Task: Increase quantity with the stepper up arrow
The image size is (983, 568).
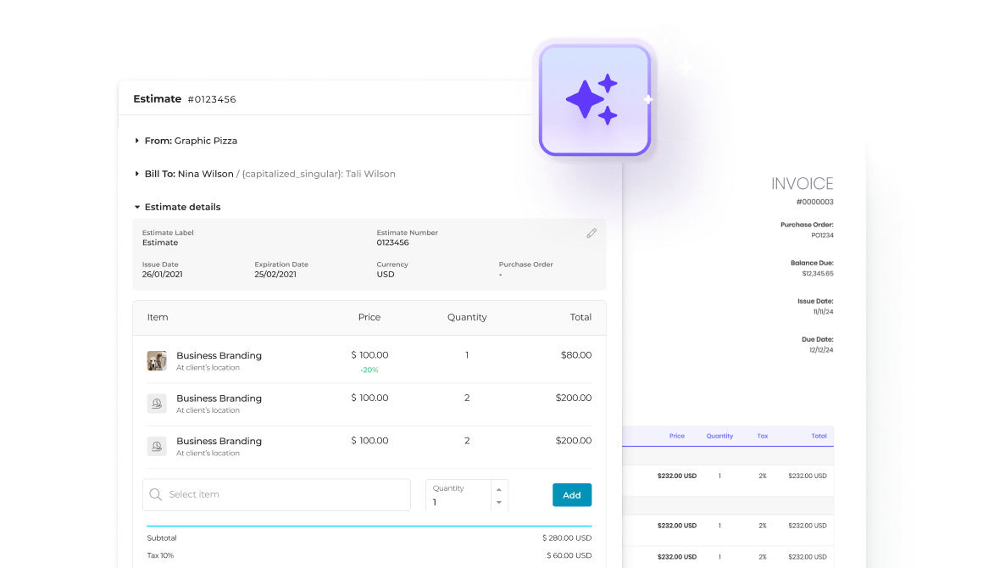Action: point(499,489)
